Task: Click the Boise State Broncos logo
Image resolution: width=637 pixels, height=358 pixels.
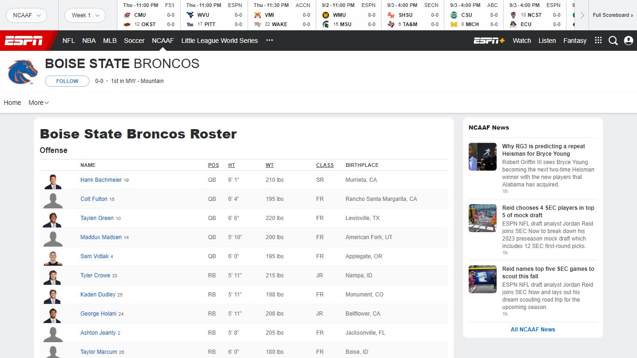Action: [x=22, y=72]
